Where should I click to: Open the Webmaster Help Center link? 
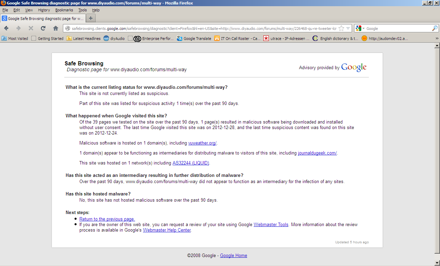(167, 230)
